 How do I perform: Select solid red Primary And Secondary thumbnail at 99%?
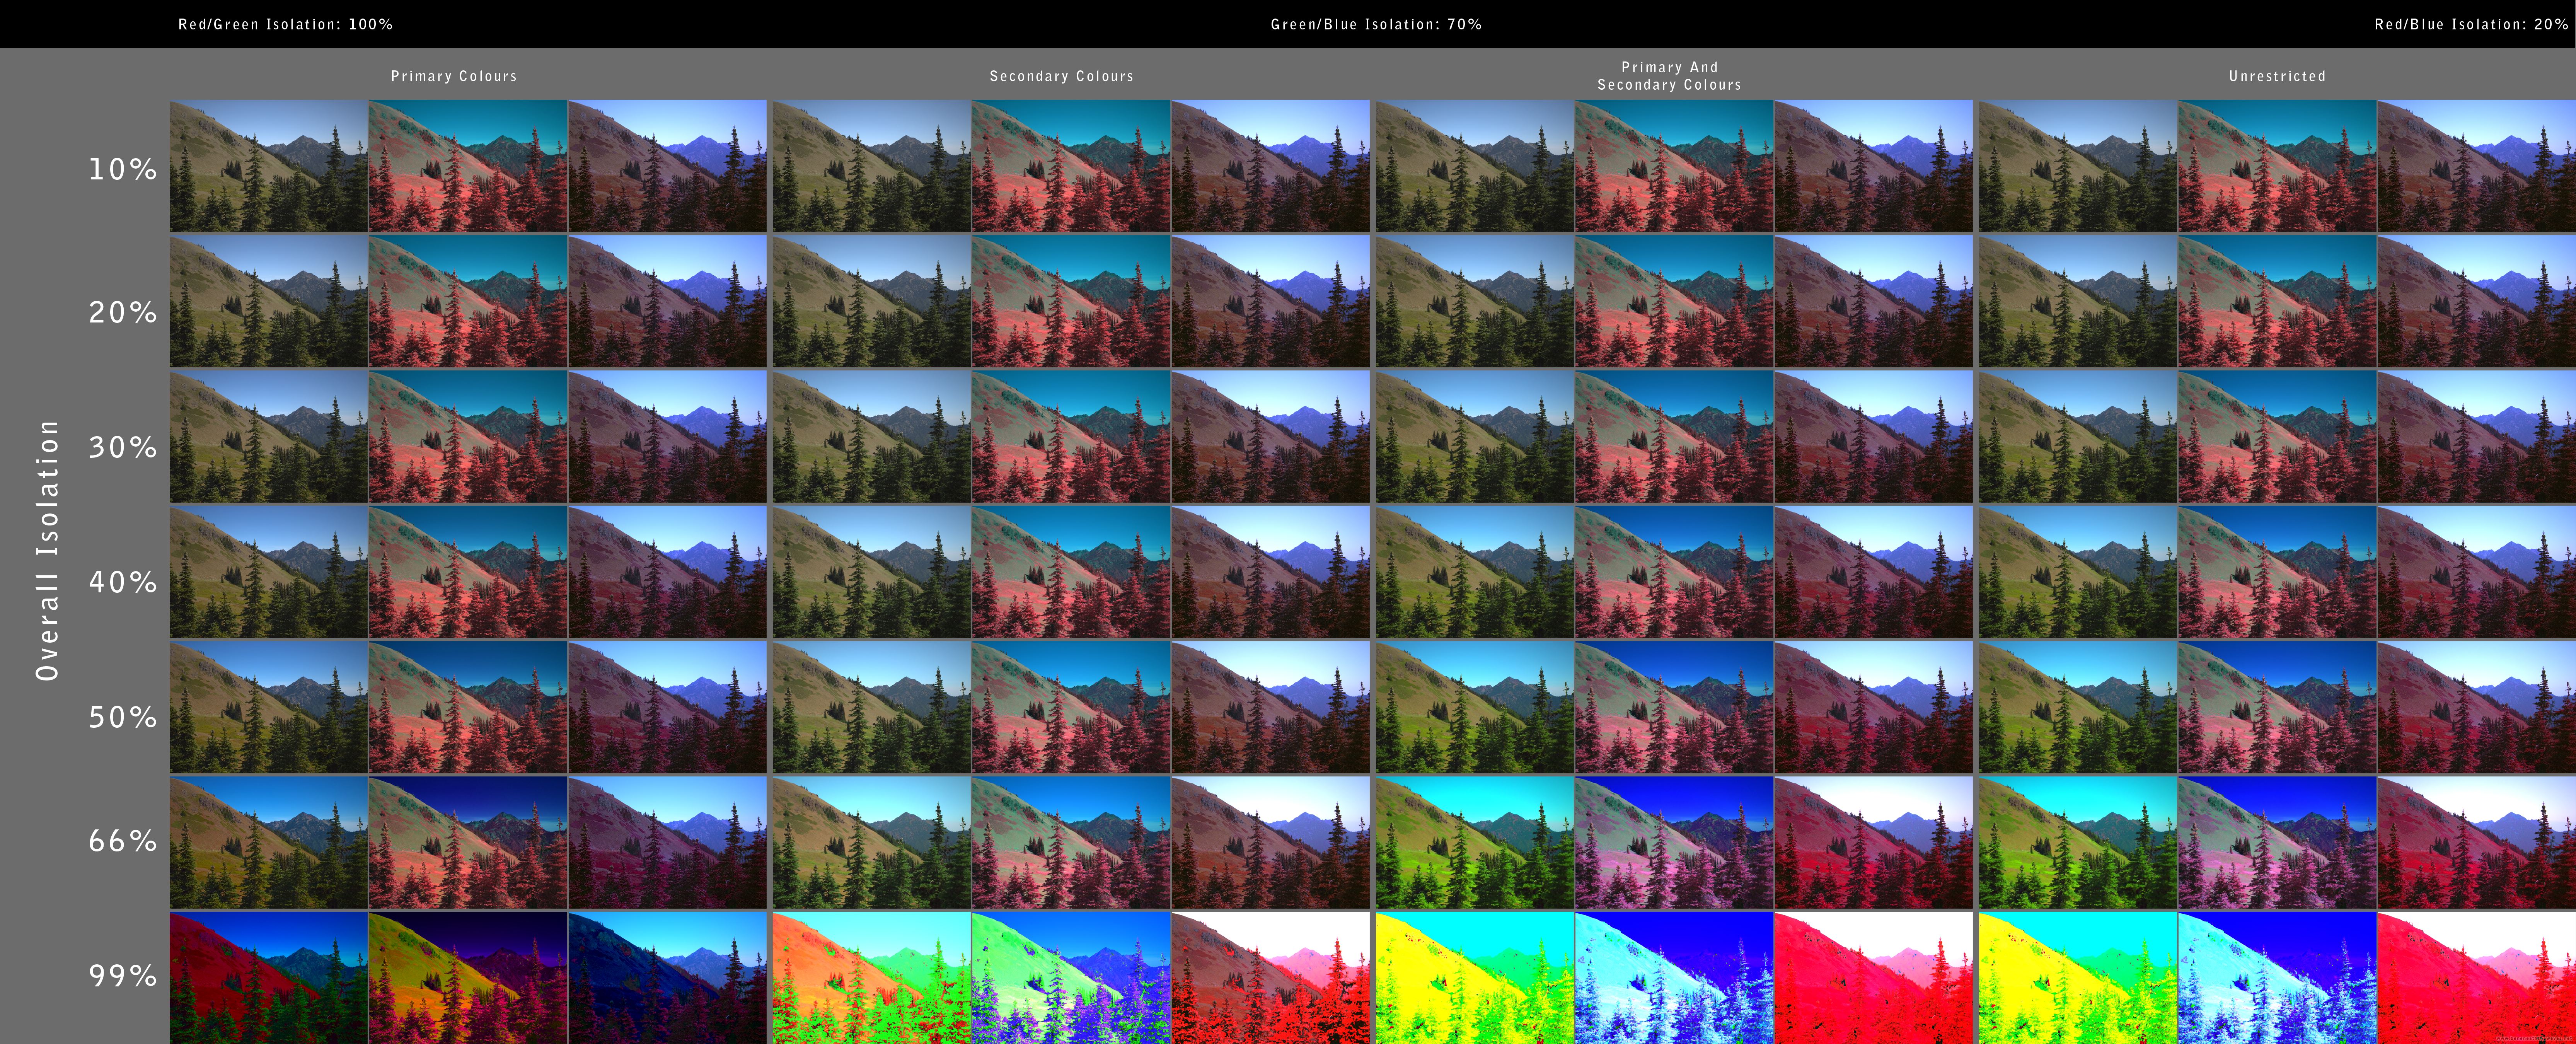(x=1874, y=977)
